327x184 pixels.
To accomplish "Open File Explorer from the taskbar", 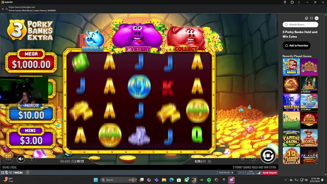I will click(x=164, y=180).
